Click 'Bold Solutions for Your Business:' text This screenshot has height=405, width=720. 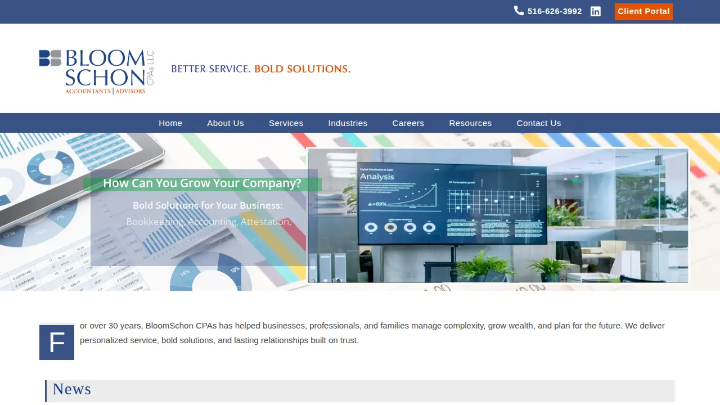(x=208, y=205)
